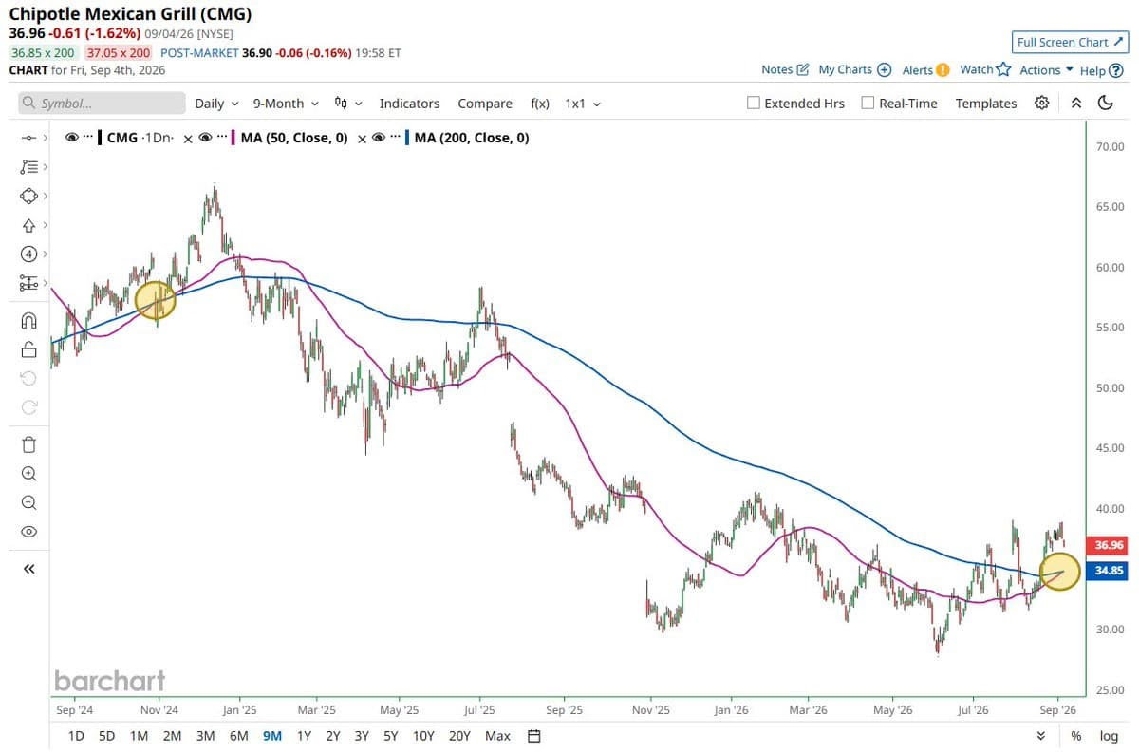Toggle percent scale button
Image resolution: width=1139 pixels, height=753 pixels.
tap(1075, 736)
